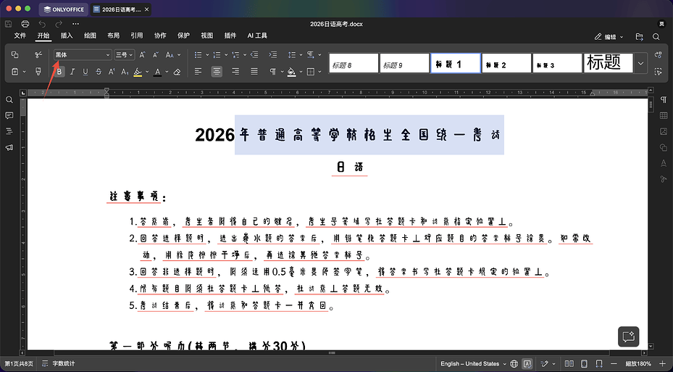Click the Select all icon at ribbon end
Screen dimensions: 673x372
659,72
